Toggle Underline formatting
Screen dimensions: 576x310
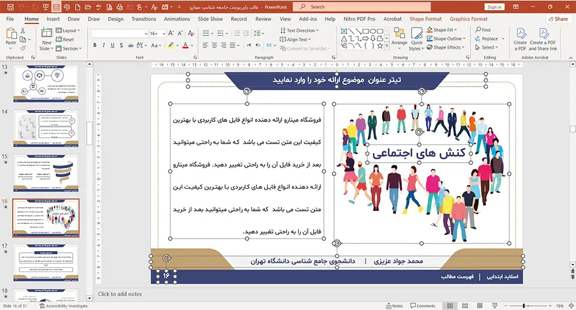point(112,45)
